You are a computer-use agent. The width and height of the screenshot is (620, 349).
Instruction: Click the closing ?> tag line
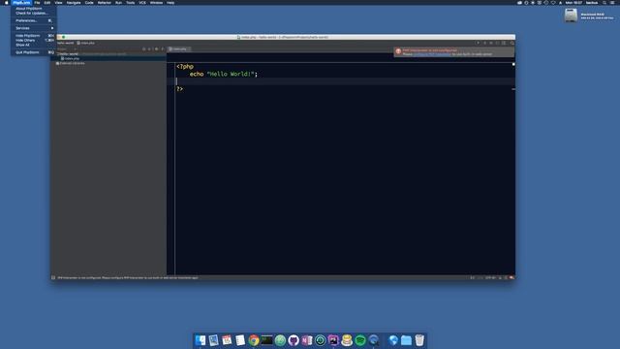tap(180, 88)
